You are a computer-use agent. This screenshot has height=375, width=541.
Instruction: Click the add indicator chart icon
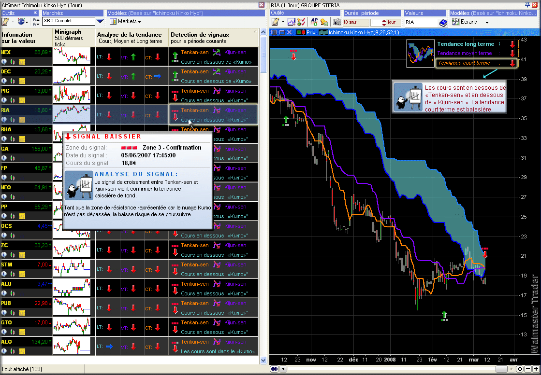pos(292,22)
